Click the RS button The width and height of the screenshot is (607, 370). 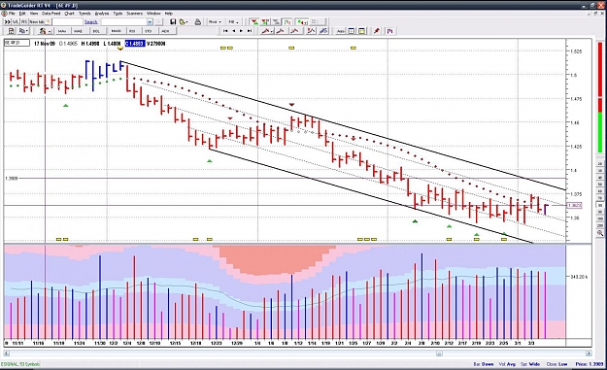tap(24, 22)
